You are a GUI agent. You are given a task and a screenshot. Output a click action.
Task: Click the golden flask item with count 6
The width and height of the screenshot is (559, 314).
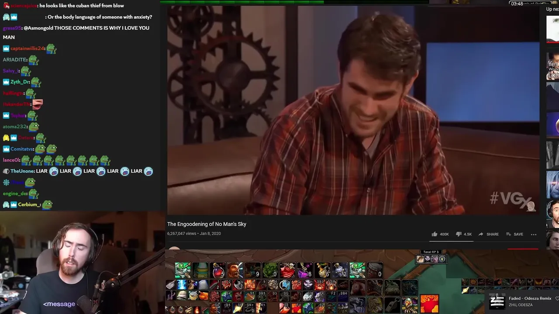tap(323, 270)
